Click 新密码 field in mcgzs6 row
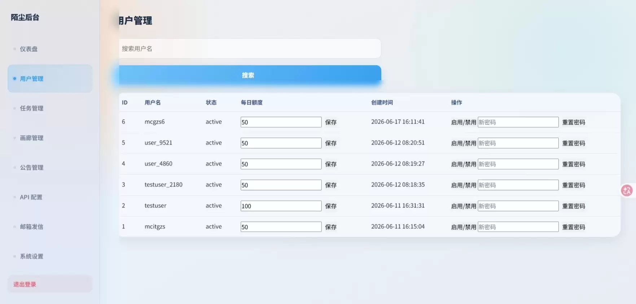Image resolution: width=636 pixels, height=304 pixels. [x=518, y=122]
